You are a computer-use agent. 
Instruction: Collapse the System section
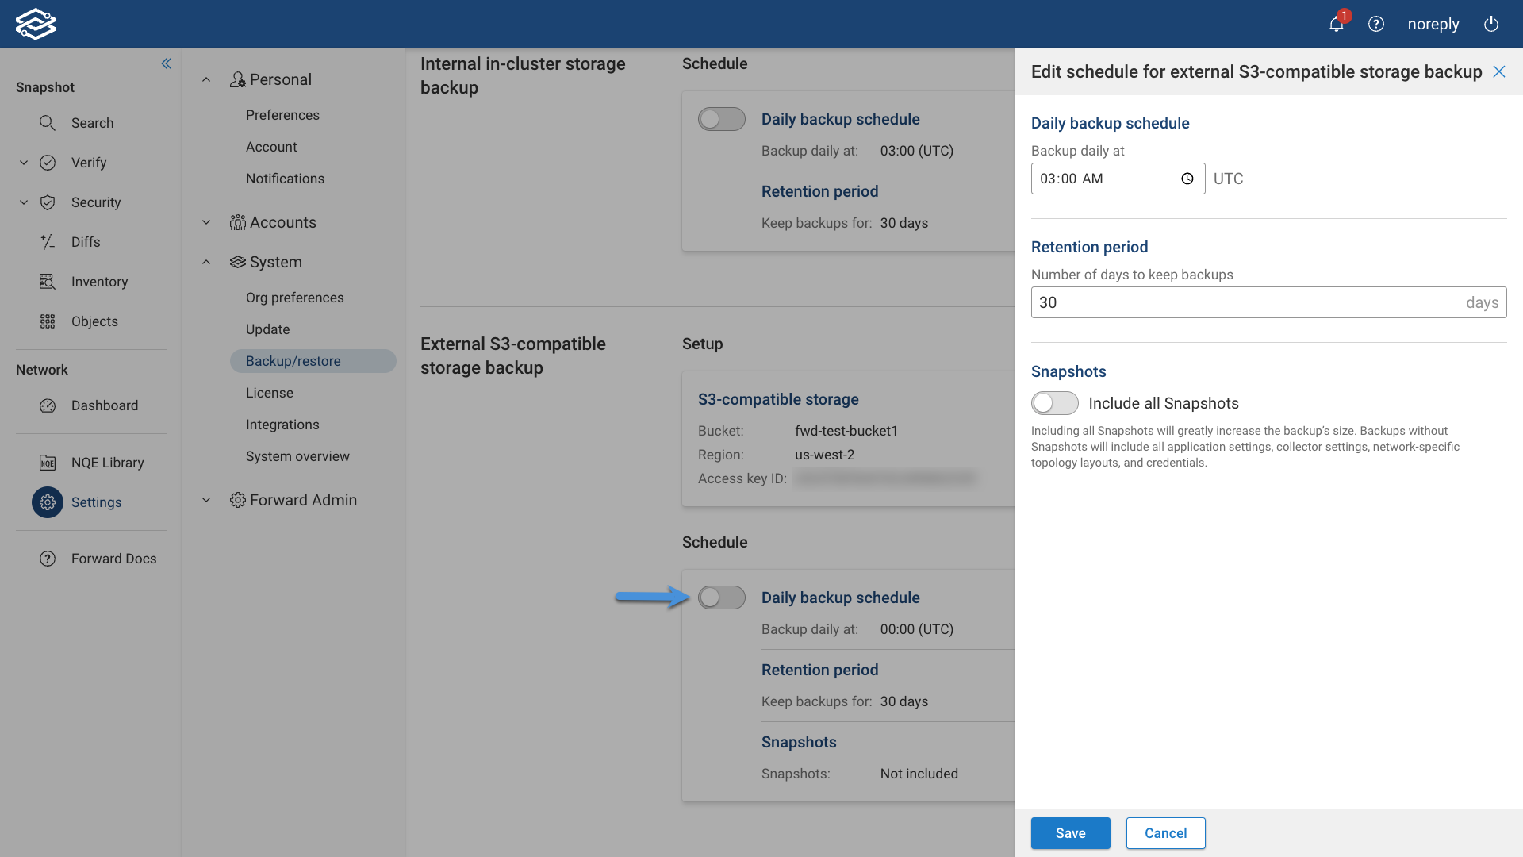click(205, 262)
